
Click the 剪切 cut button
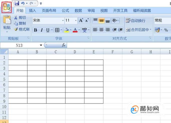tap(20, 17)
